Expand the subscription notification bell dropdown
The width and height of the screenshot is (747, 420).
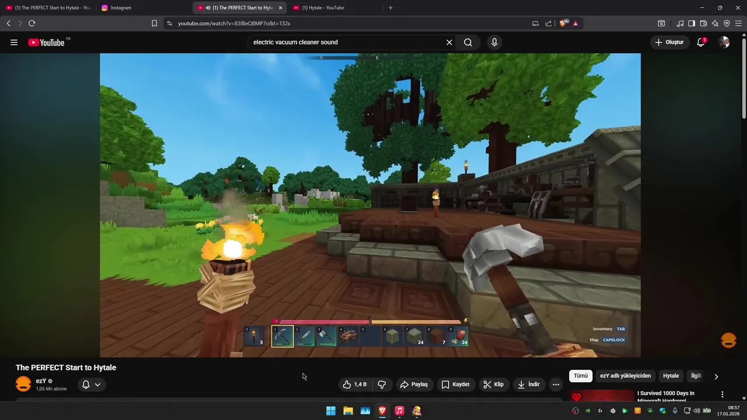pos(92,384)
